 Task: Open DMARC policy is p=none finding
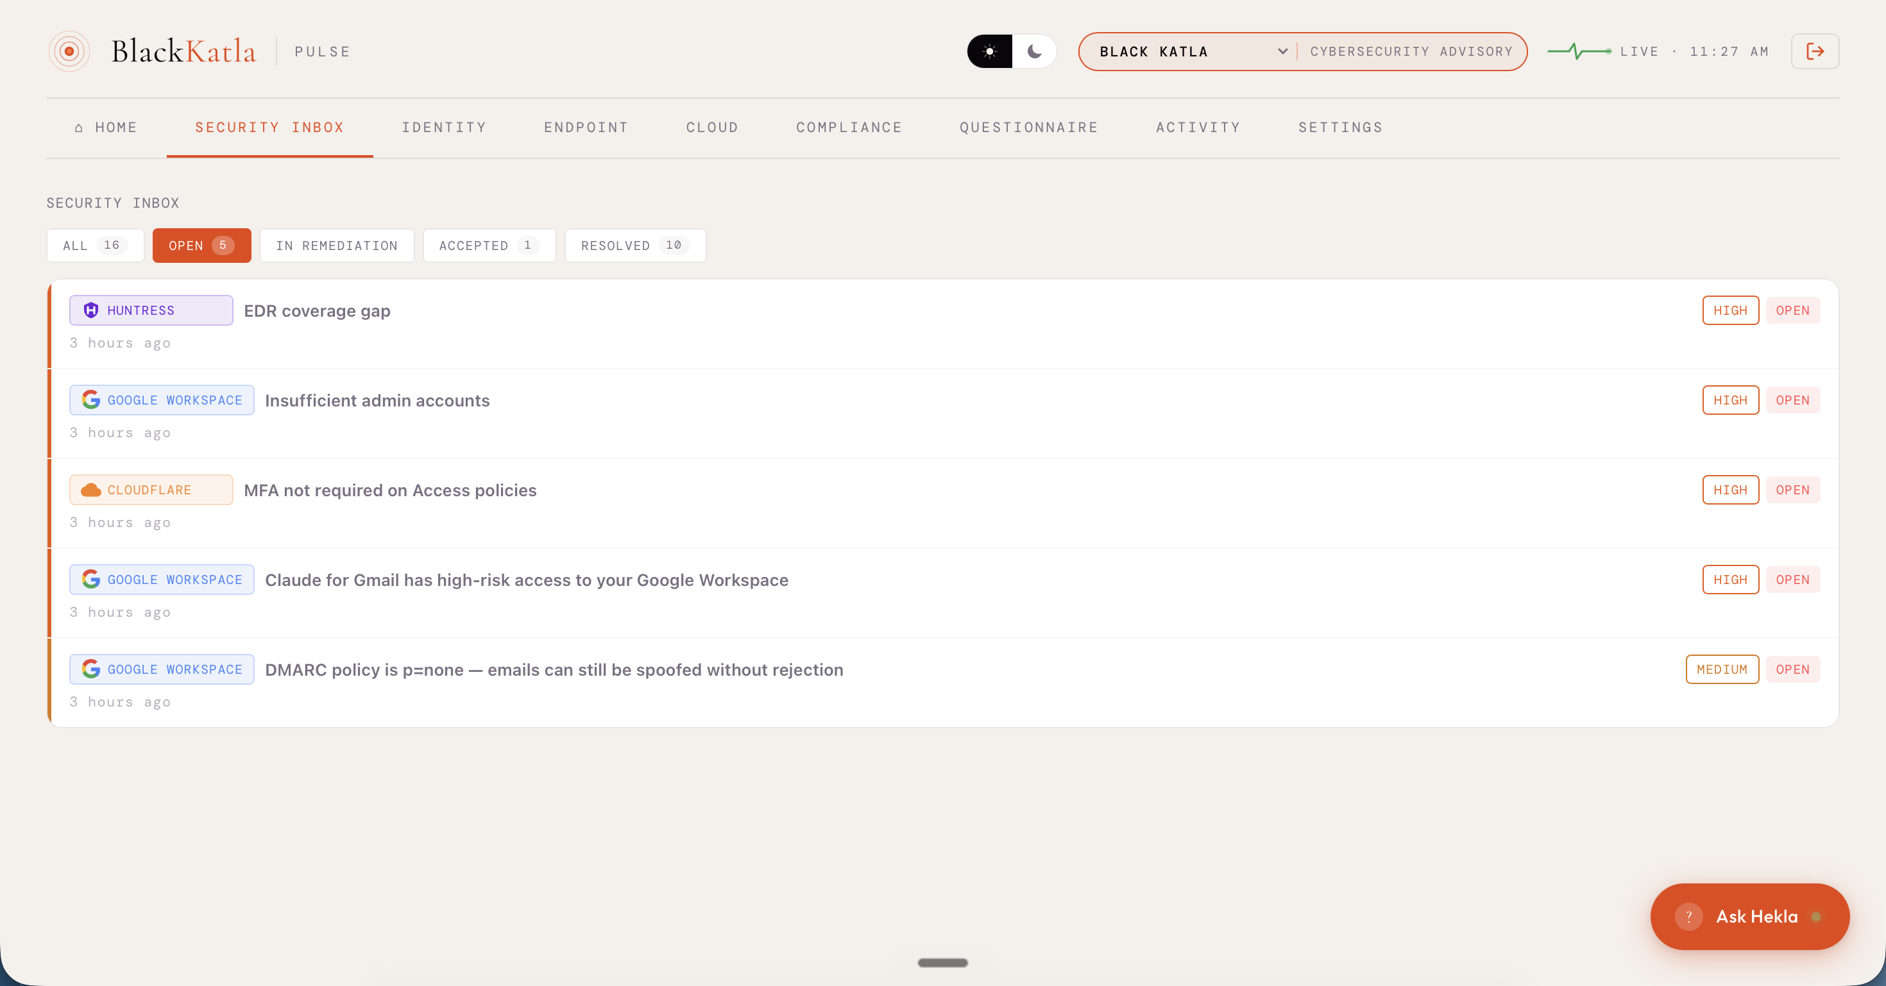554,669
